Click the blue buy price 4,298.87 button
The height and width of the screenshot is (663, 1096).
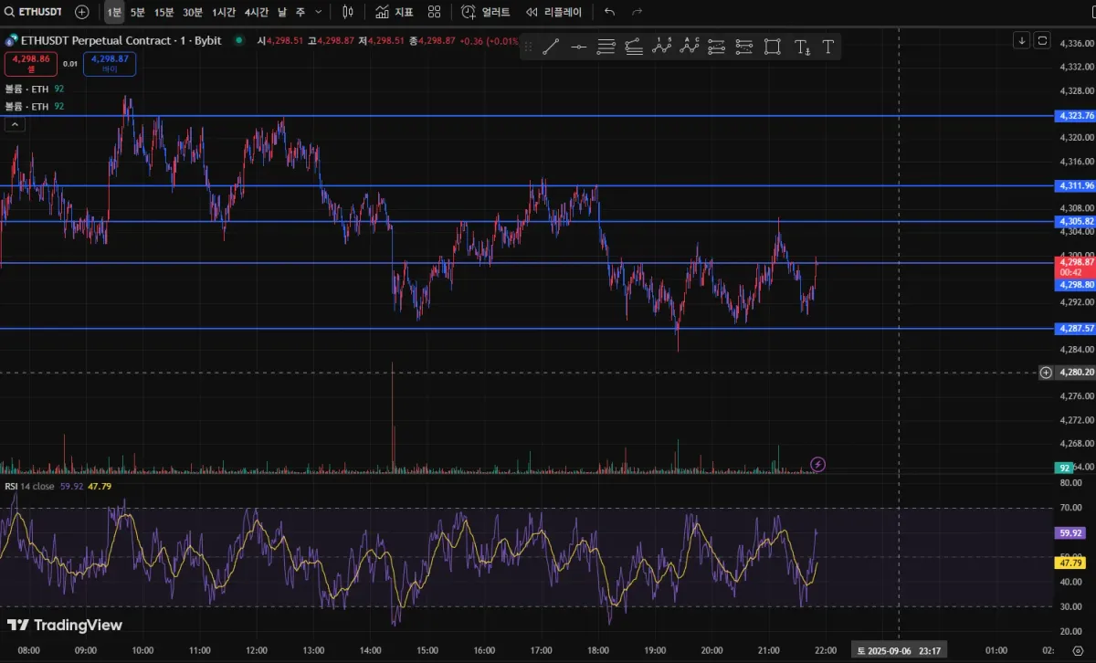(110, 64)
